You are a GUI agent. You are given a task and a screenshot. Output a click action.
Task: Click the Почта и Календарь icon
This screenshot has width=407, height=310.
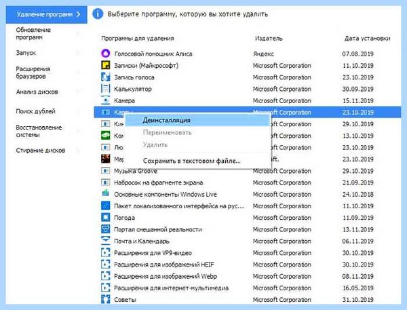[x=105, y=241]
